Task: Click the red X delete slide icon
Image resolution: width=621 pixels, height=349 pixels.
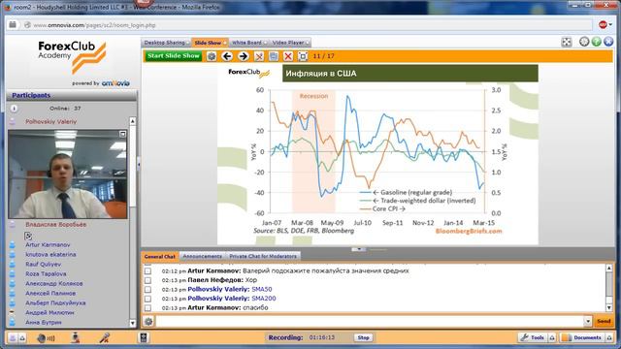Action: click(288, 56)
